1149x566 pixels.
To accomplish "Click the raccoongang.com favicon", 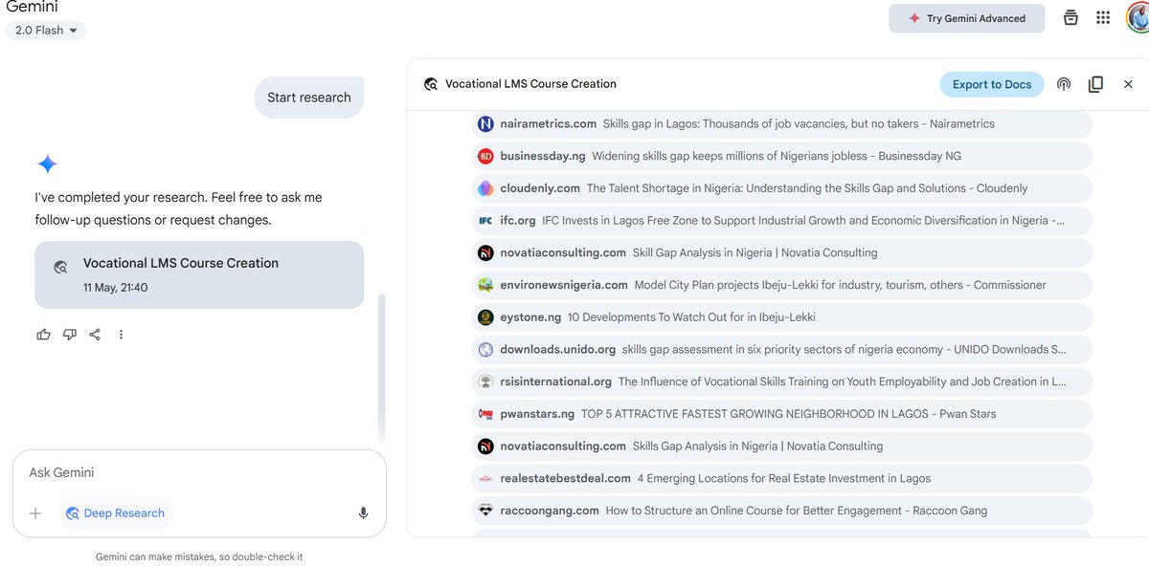I will [x=485, y=511].
